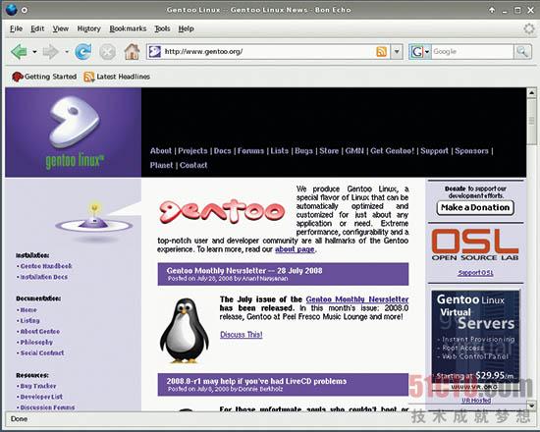The width and height of the screenshot is (540, 432).
Task: Reload the page with the blue refresh icon
Action: 83,52
